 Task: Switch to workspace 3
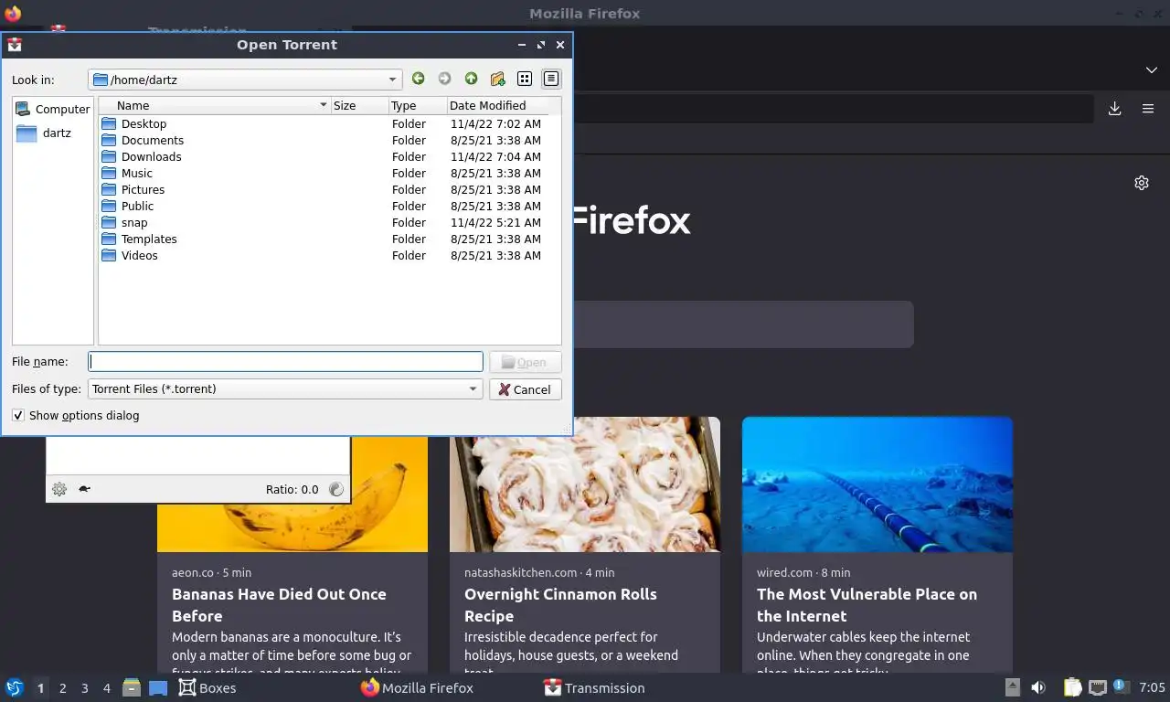85,688
